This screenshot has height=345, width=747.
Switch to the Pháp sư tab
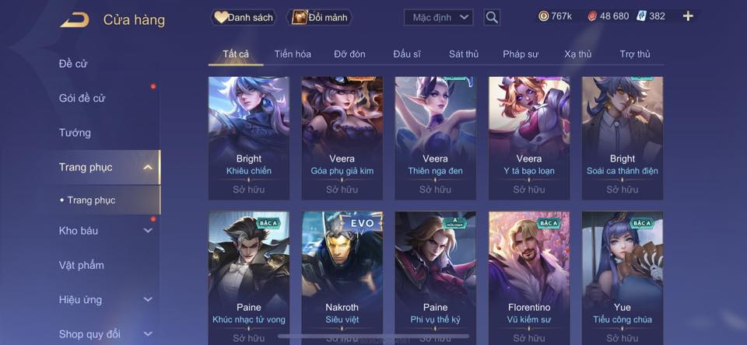point(521,54)
